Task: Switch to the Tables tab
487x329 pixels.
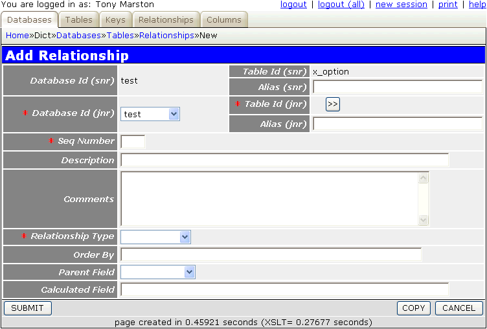Action: point(78,20)
